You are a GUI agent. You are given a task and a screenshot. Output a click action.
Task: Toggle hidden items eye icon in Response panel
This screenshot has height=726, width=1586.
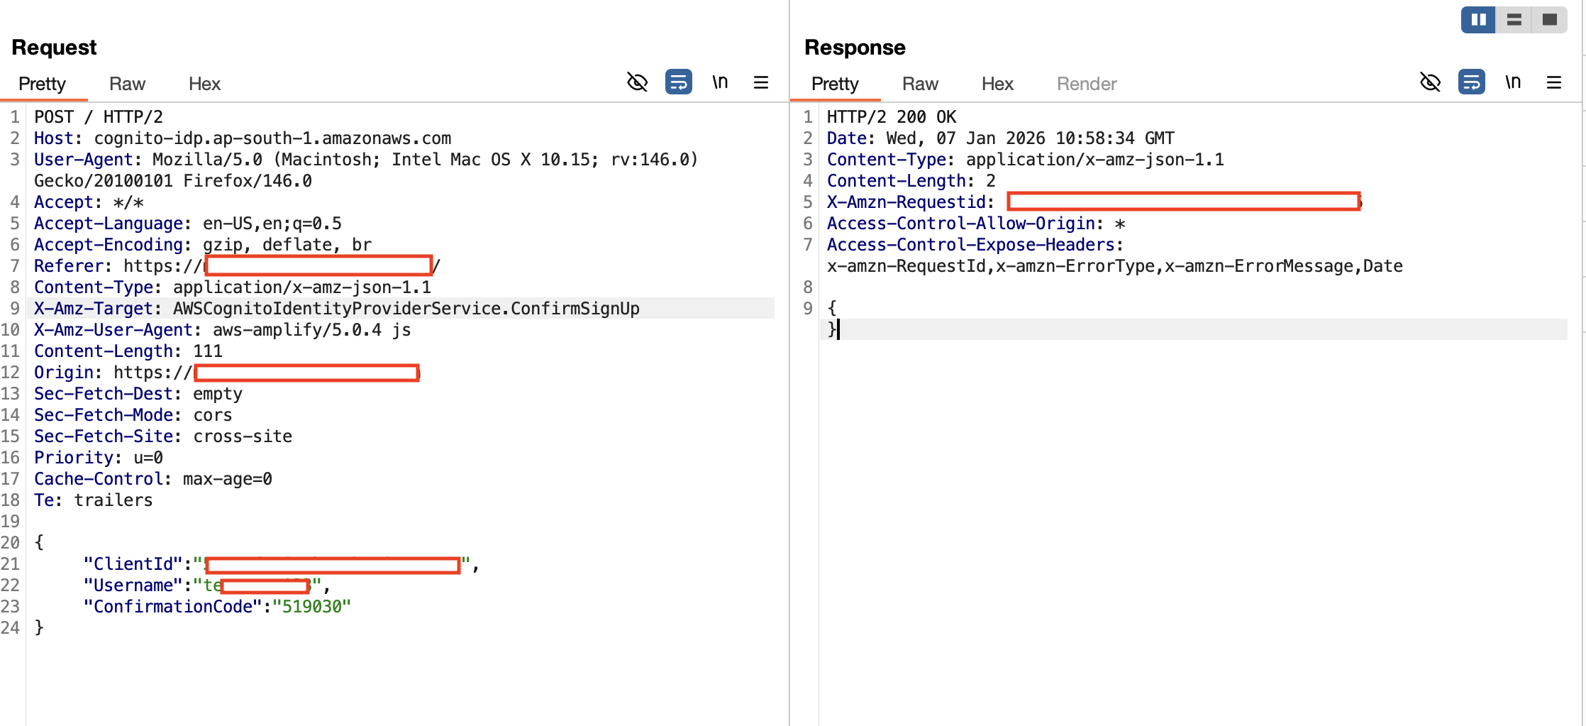click(1430, 82)
